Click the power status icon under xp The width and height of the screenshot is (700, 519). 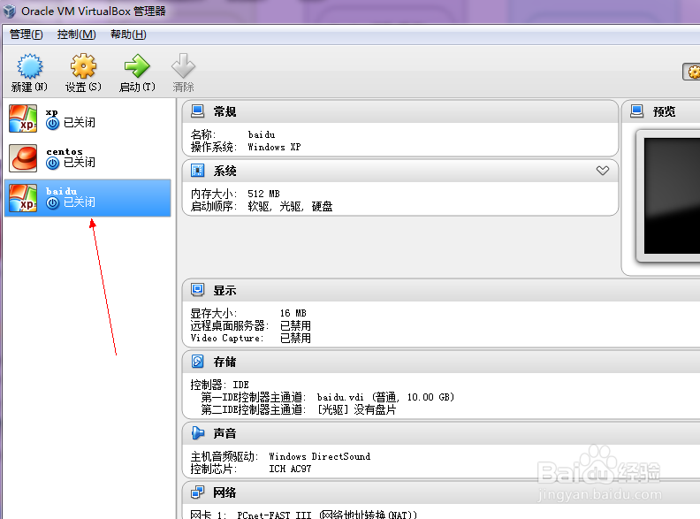(x=53, y=124)
